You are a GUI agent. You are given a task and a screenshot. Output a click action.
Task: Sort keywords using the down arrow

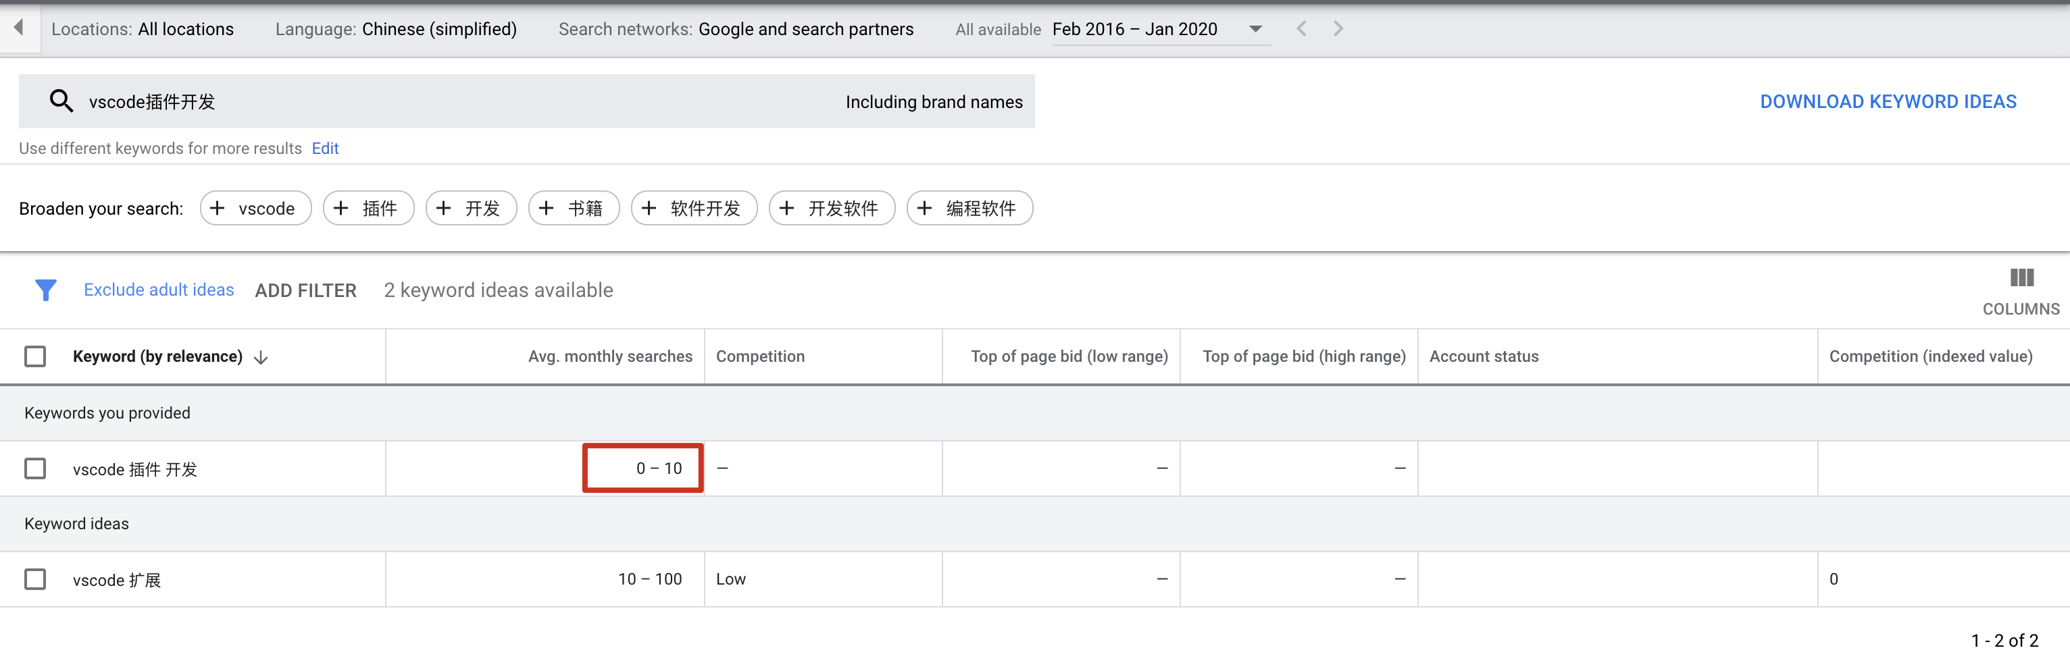(261, 357)
